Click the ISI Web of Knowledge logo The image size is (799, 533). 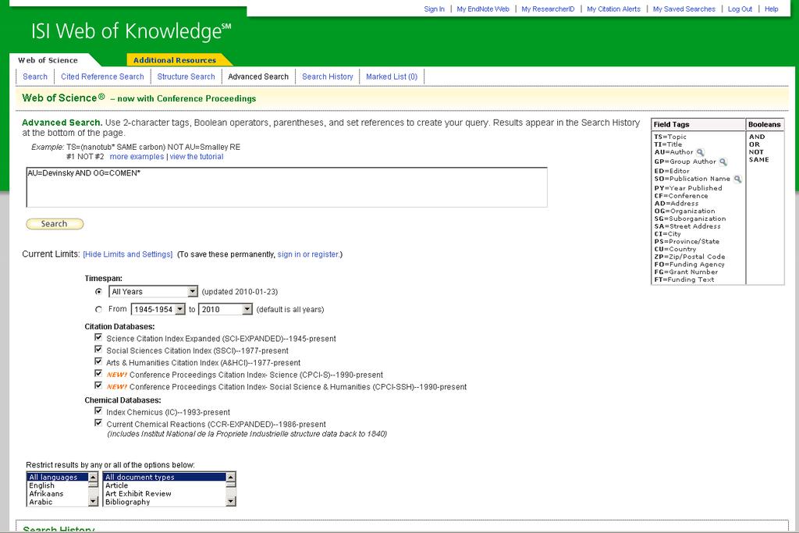click(x=131, y=31)
